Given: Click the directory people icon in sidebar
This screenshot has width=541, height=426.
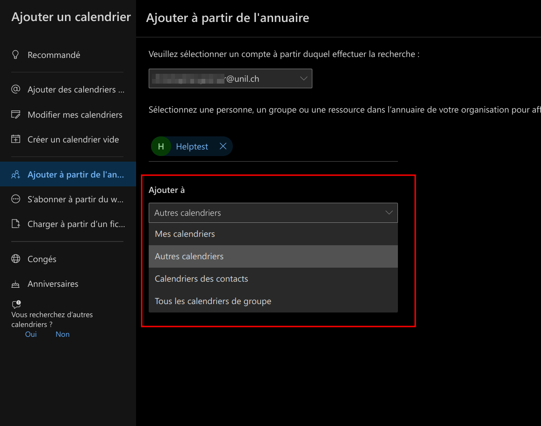Looking at the screenshot, I should tap(16, 174).
